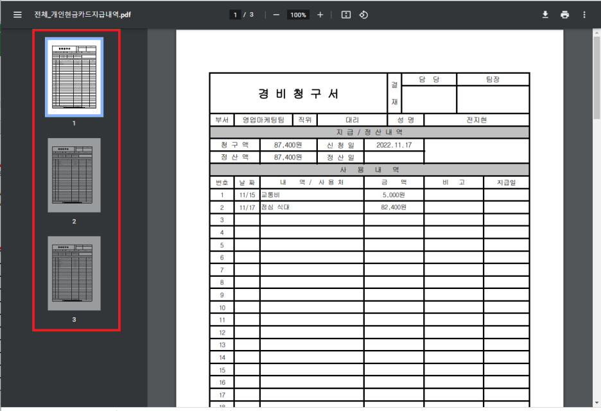This screenshot has width=601, height=411.
Task: Click the 점심 식대 entry in row 2
Action: pos(275,207)
